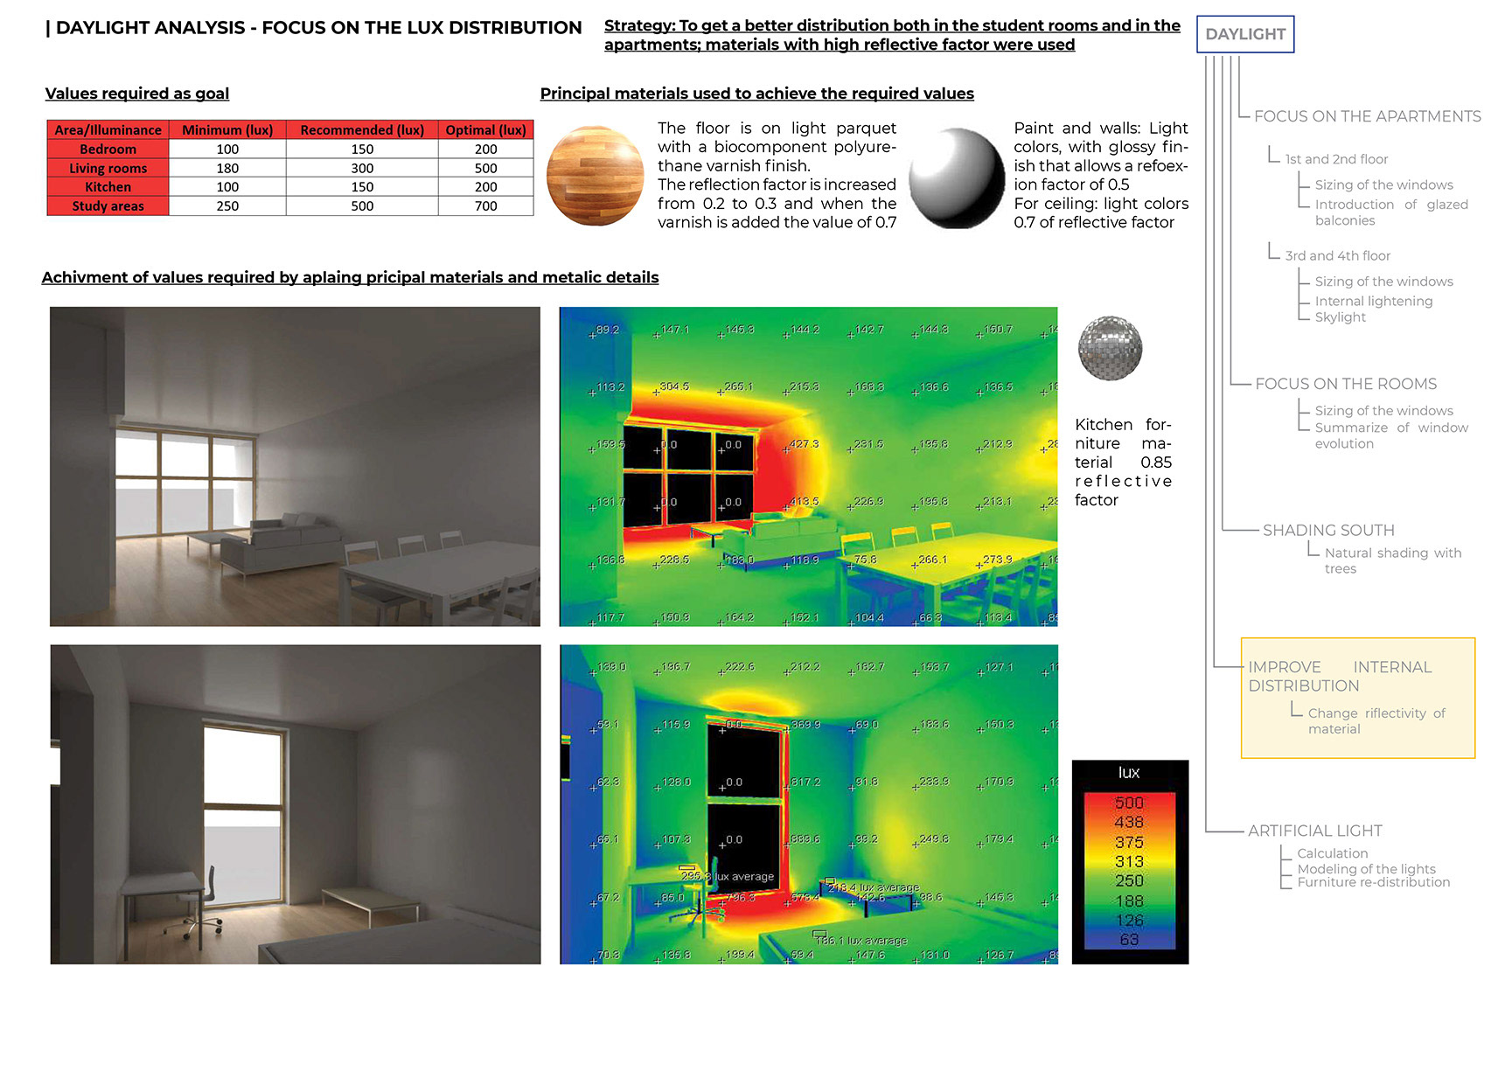The height and width of the screenshot is (1078, 1498).
Task: Click the red 500 lux legend value
Action: click(x=1129, y=803)
